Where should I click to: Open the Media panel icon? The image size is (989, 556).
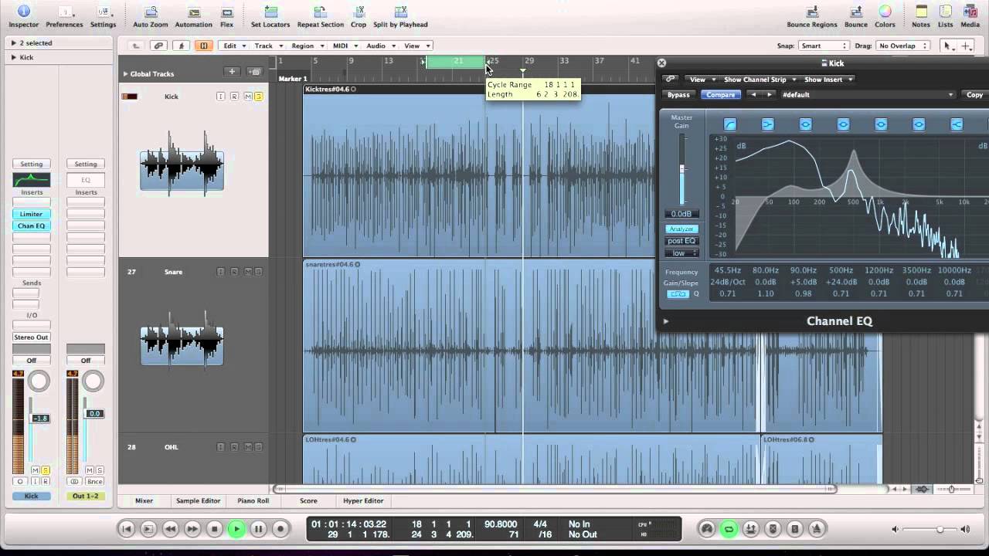point(970,12)
